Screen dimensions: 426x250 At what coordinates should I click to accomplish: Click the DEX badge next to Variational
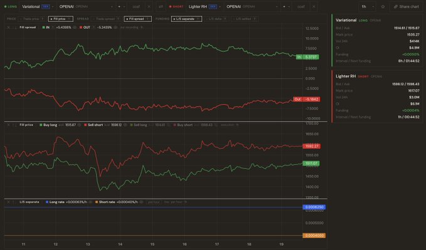point(46,6)
